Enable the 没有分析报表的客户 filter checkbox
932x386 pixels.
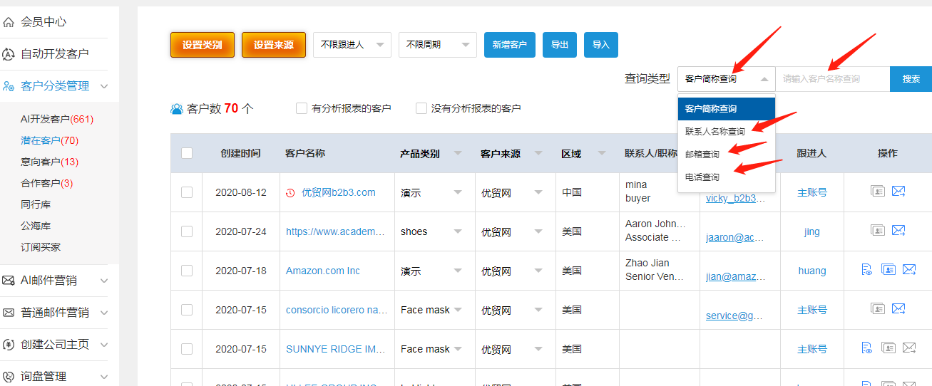[x=421, y=108]
